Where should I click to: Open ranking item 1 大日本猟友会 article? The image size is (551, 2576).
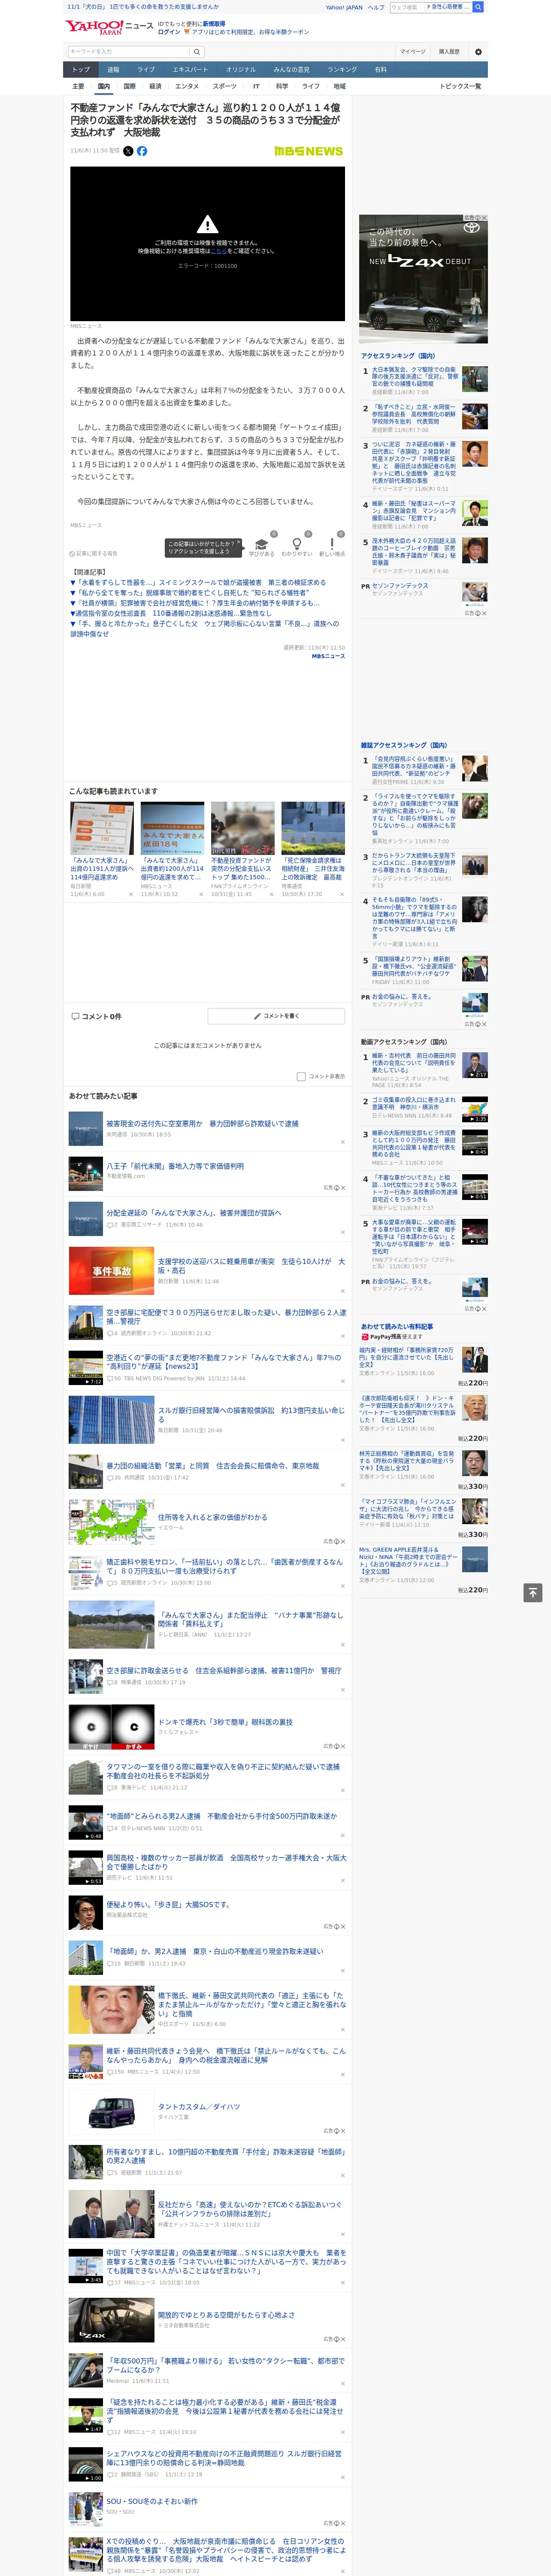(x=415, y=376)
